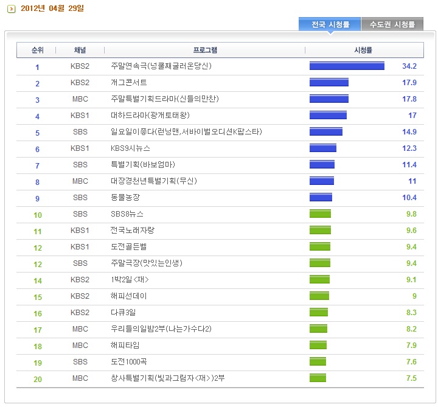This screenshot has width=438, height=407.
Task: Click the rating value 9.6
Action: tap(411, 231)
